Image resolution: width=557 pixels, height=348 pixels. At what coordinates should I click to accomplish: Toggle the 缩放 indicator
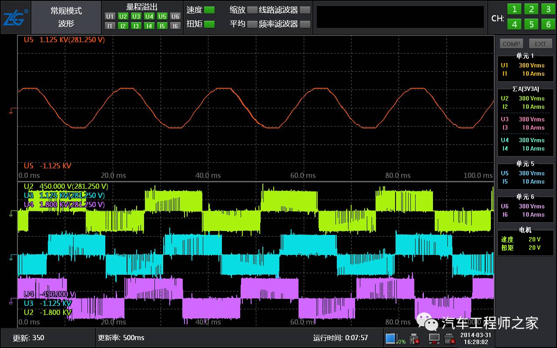pos(252,10)
